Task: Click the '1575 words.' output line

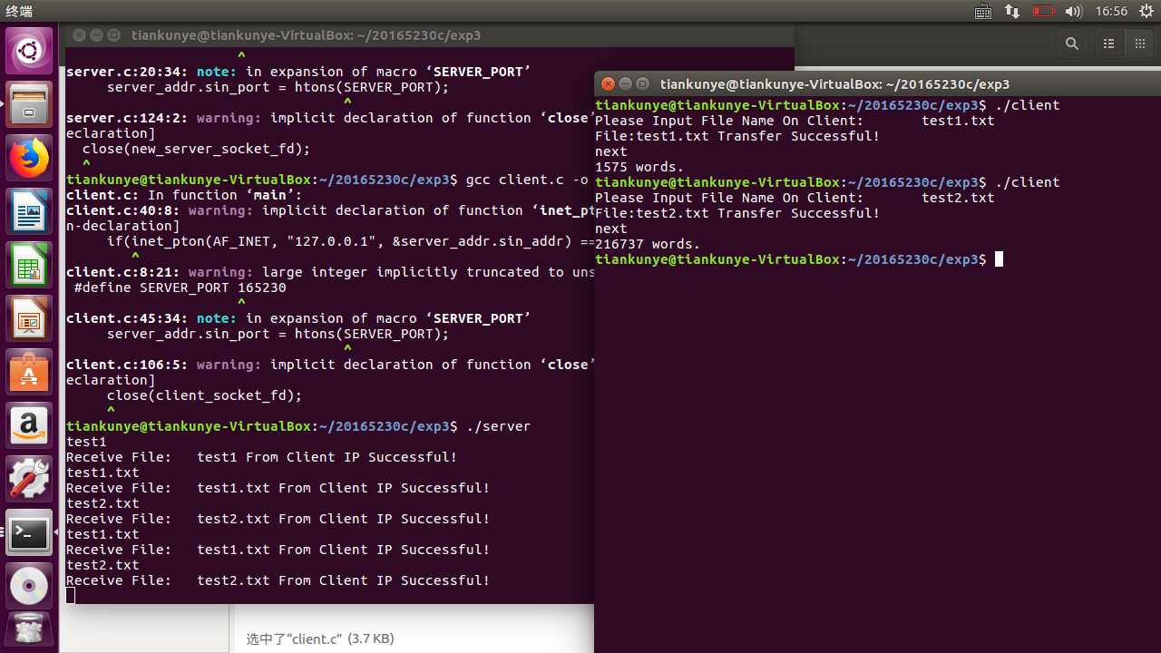Action: point(639,167)
